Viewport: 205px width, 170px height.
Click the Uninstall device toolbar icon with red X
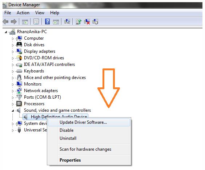click(x=87, y=21)
